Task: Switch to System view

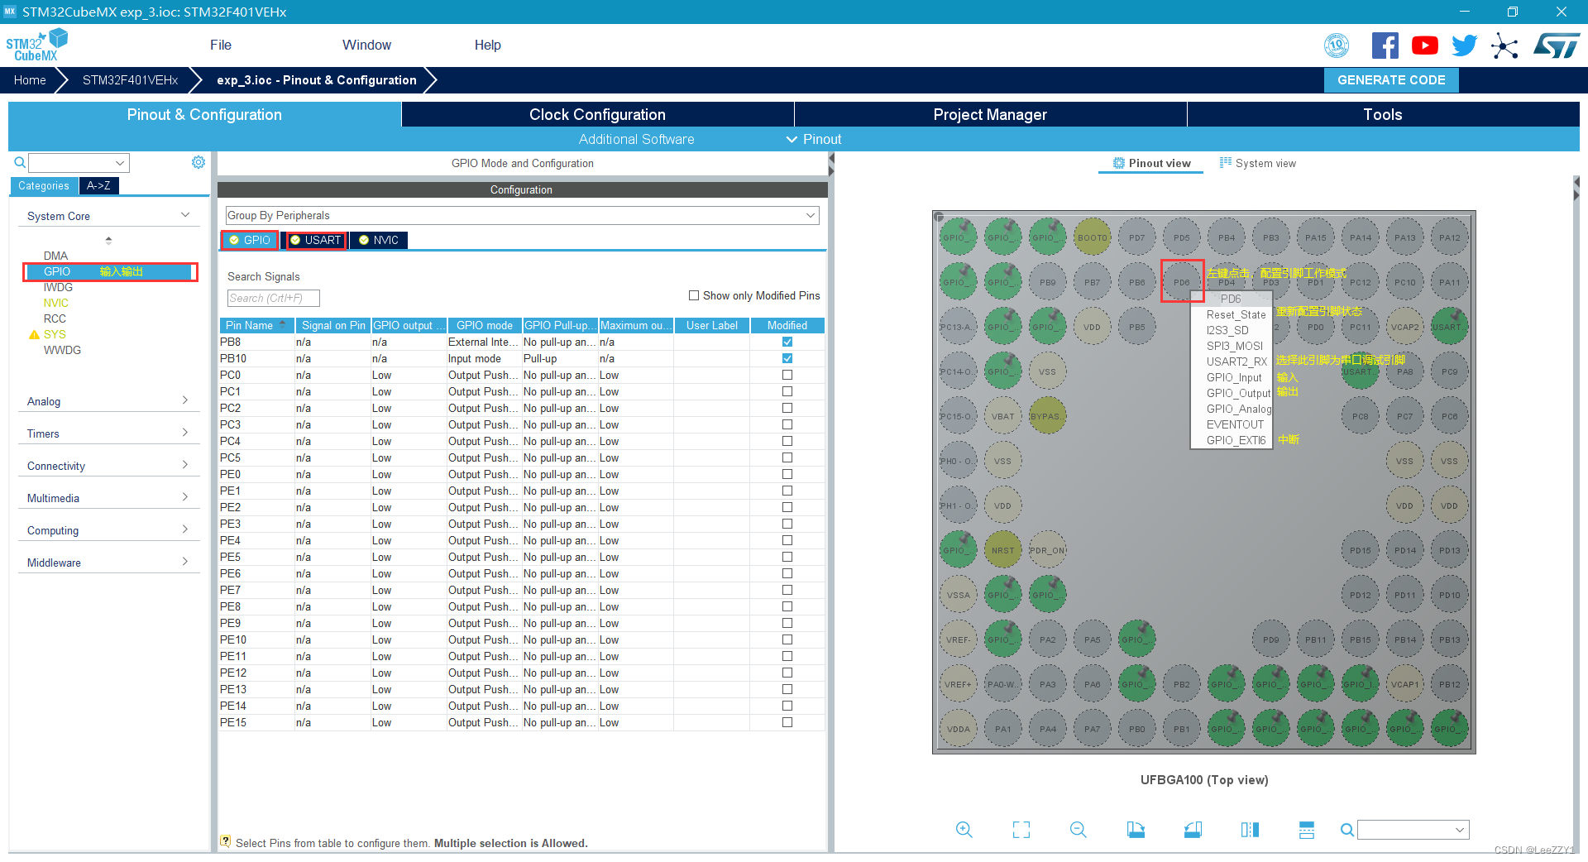Action: tap(1258, 163)
